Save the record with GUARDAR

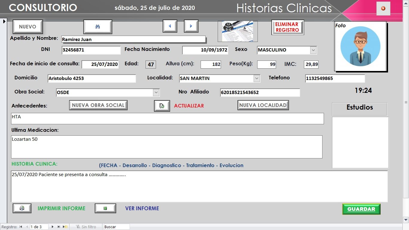[361, 209]
